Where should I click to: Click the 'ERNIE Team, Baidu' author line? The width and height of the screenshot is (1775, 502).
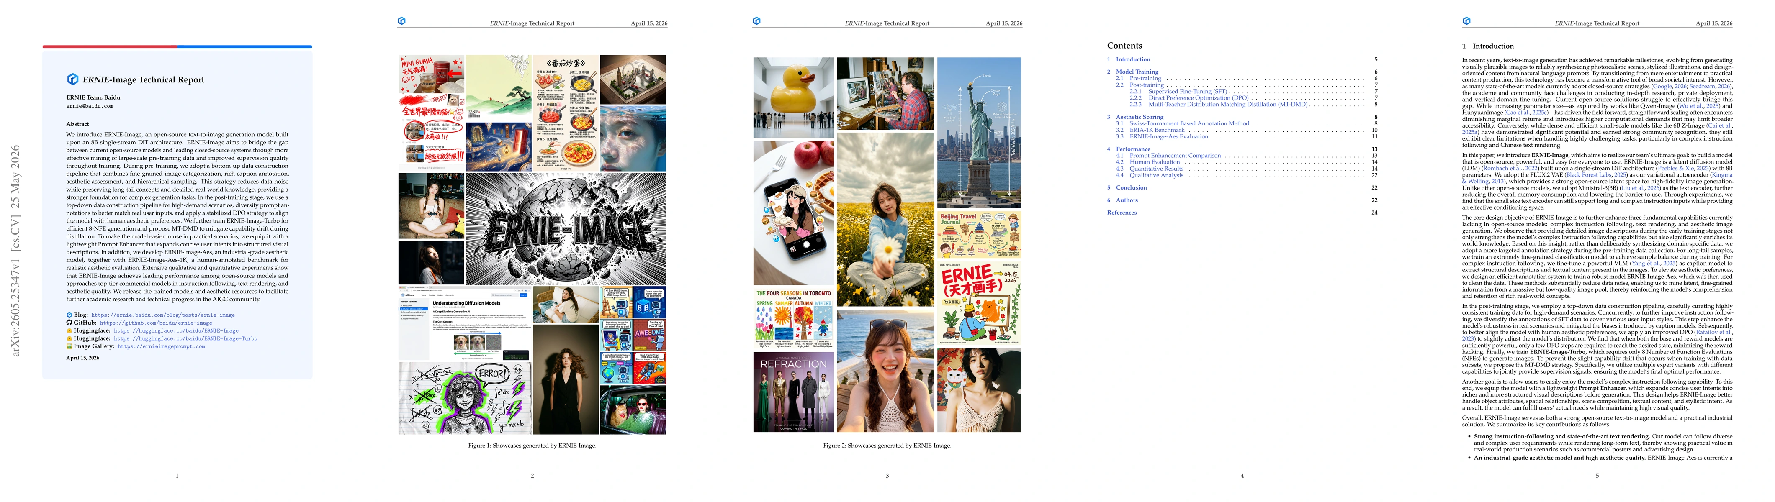93,98
